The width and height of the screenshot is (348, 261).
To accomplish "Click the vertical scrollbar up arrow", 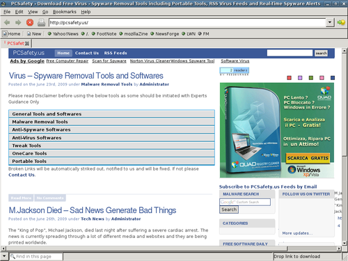I will pyautogui.click(x=345, y=51).
